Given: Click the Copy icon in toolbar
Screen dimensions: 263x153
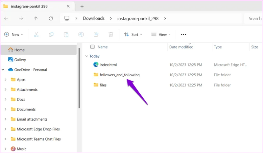Looking at the screenshot, I should [x=51, y=34].
